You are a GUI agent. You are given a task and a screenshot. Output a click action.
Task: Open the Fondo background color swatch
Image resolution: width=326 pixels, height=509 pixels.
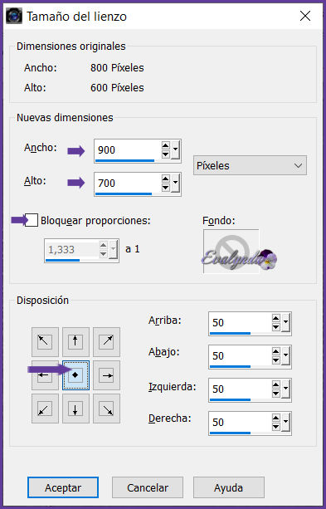(x=231, y=252)
